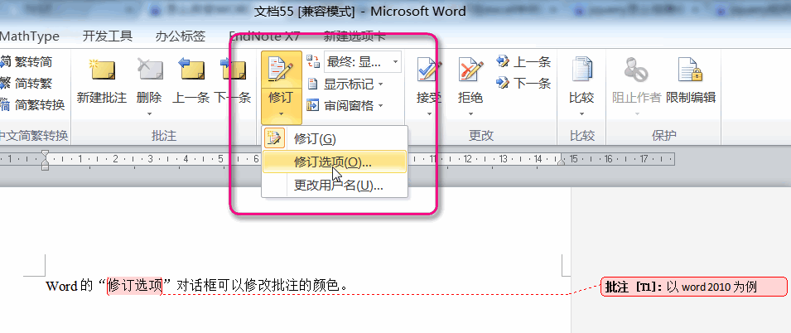
Task: Click the 显示标记 icon
Action: [313, 84]
